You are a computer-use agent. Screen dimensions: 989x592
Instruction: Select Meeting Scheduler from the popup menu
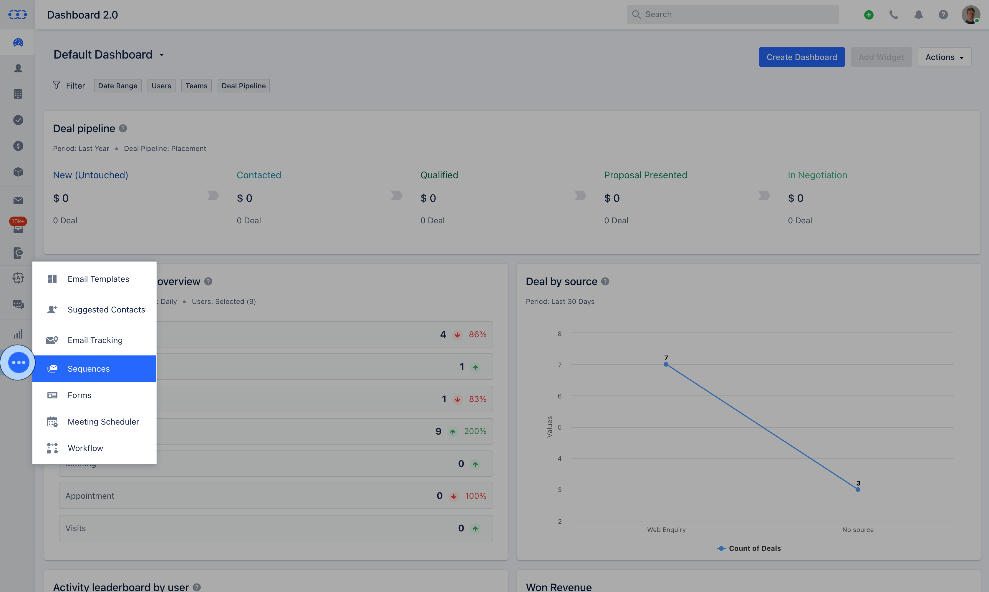point(94,422)
